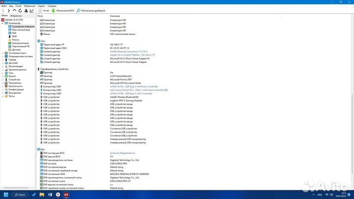
Task: Switch to the Меню tab in the sidebar
Action: (4, 16)
